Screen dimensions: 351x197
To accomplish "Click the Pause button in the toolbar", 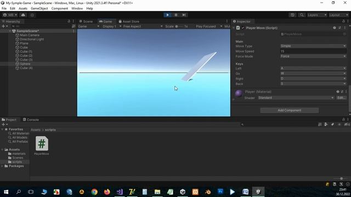I will [176, 15].
